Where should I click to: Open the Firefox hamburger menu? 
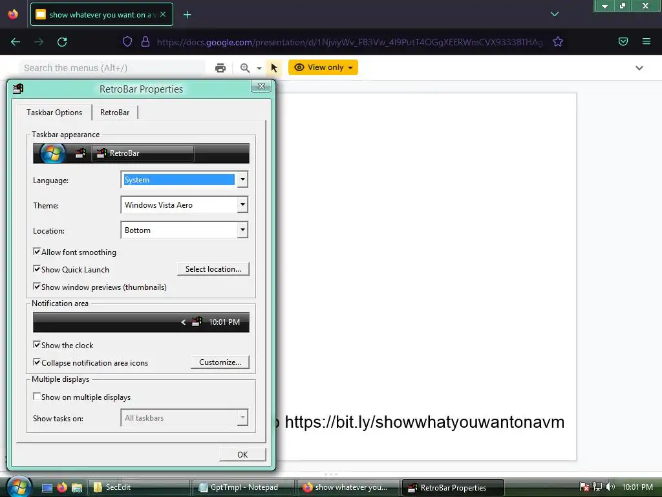tap(646, 41)
